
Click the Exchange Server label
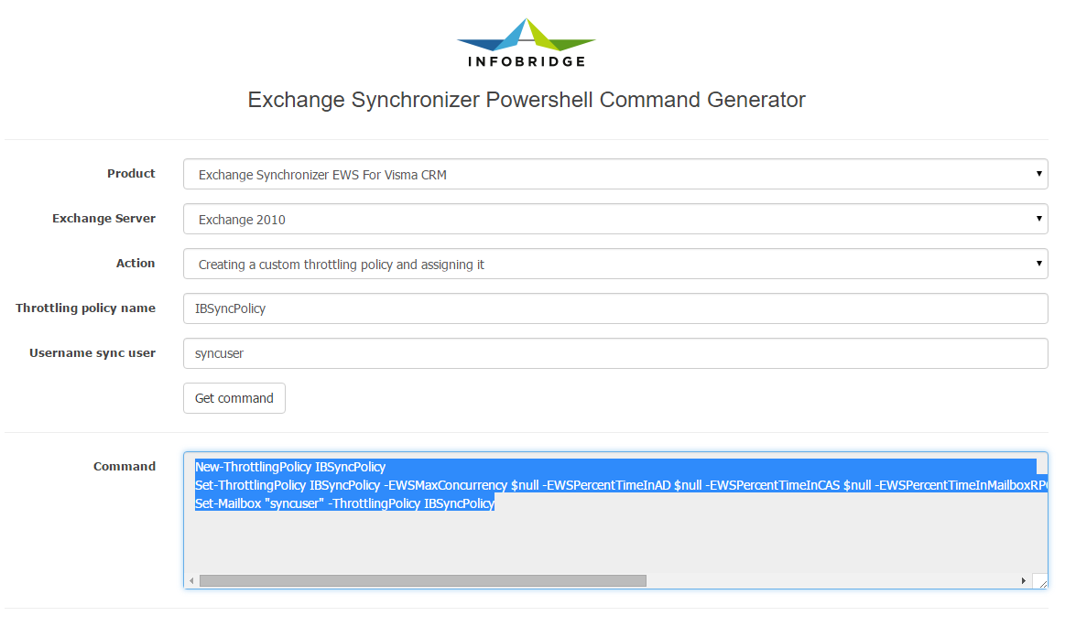[103, 219]
